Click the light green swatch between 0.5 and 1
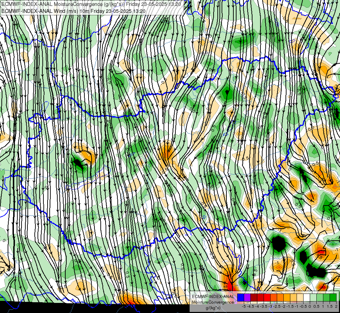Screen dimensions: 340x313 click(x=320, y=298)
